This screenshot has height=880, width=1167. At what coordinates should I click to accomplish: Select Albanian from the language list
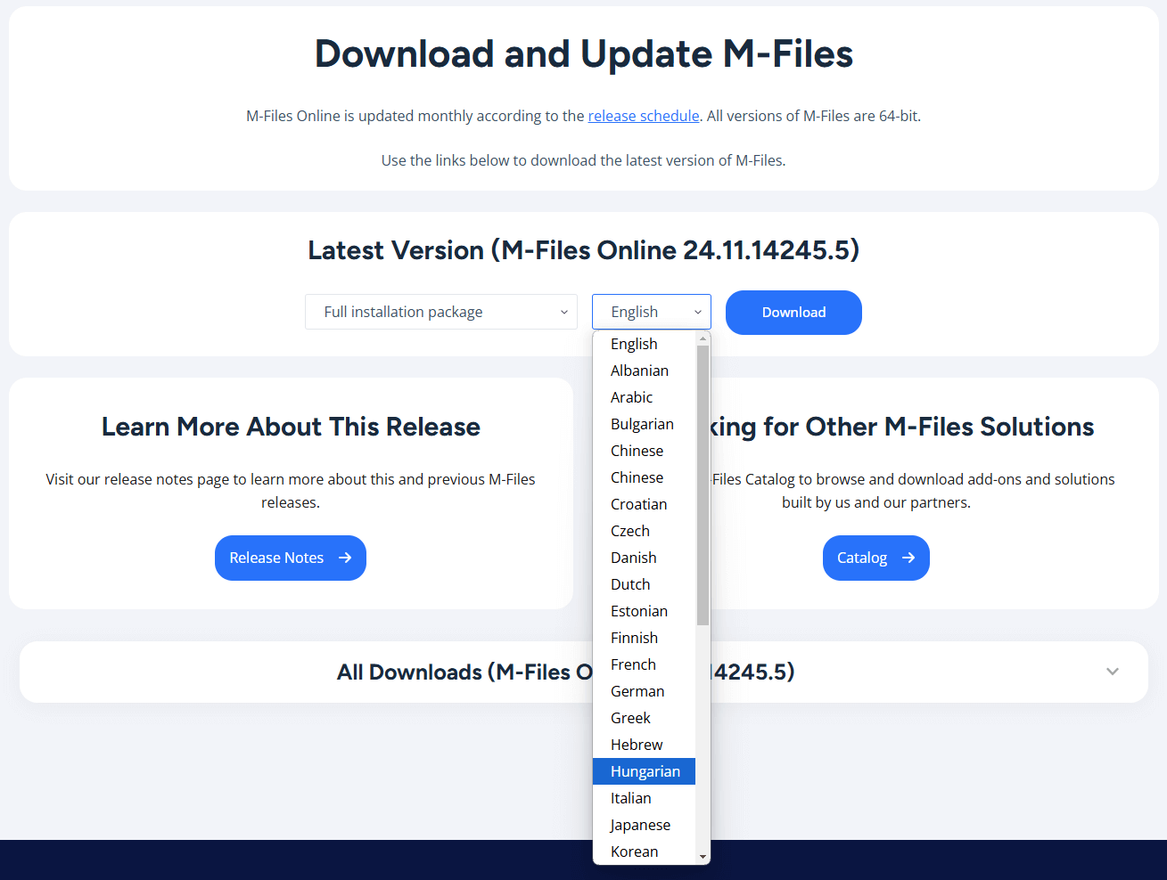click(644, 371)
